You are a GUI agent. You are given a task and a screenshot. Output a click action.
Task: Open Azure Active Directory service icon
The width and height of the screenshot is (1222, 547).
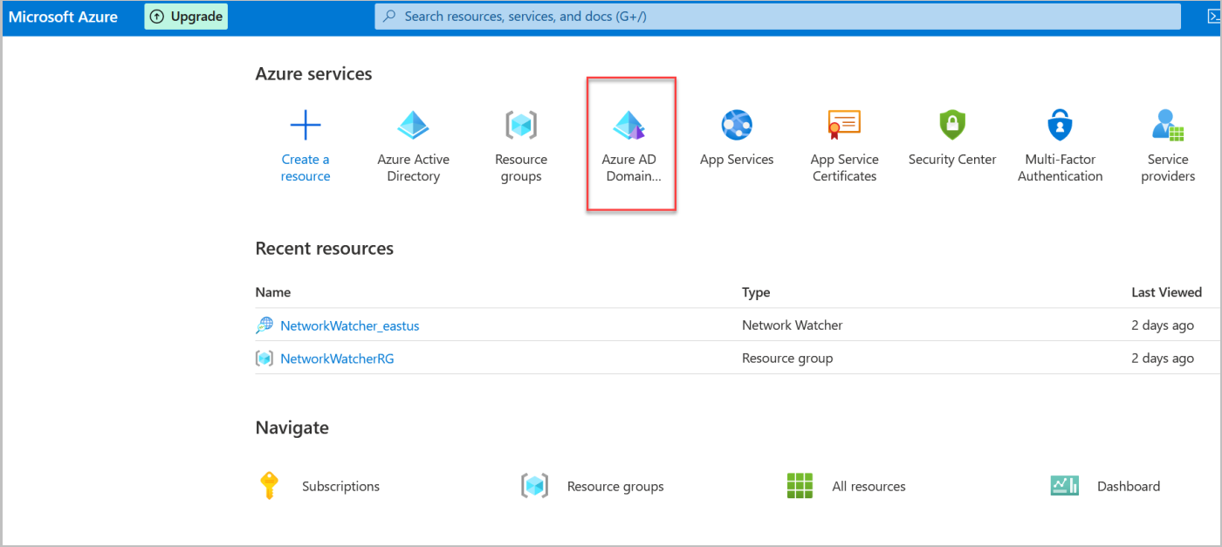point(413,126)
